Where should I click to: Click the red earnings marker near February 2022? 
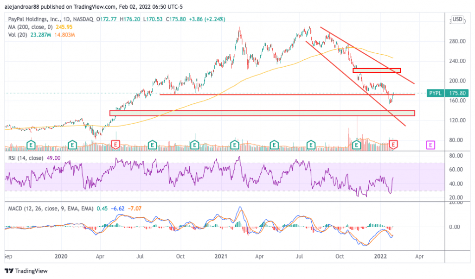point(393,145)
